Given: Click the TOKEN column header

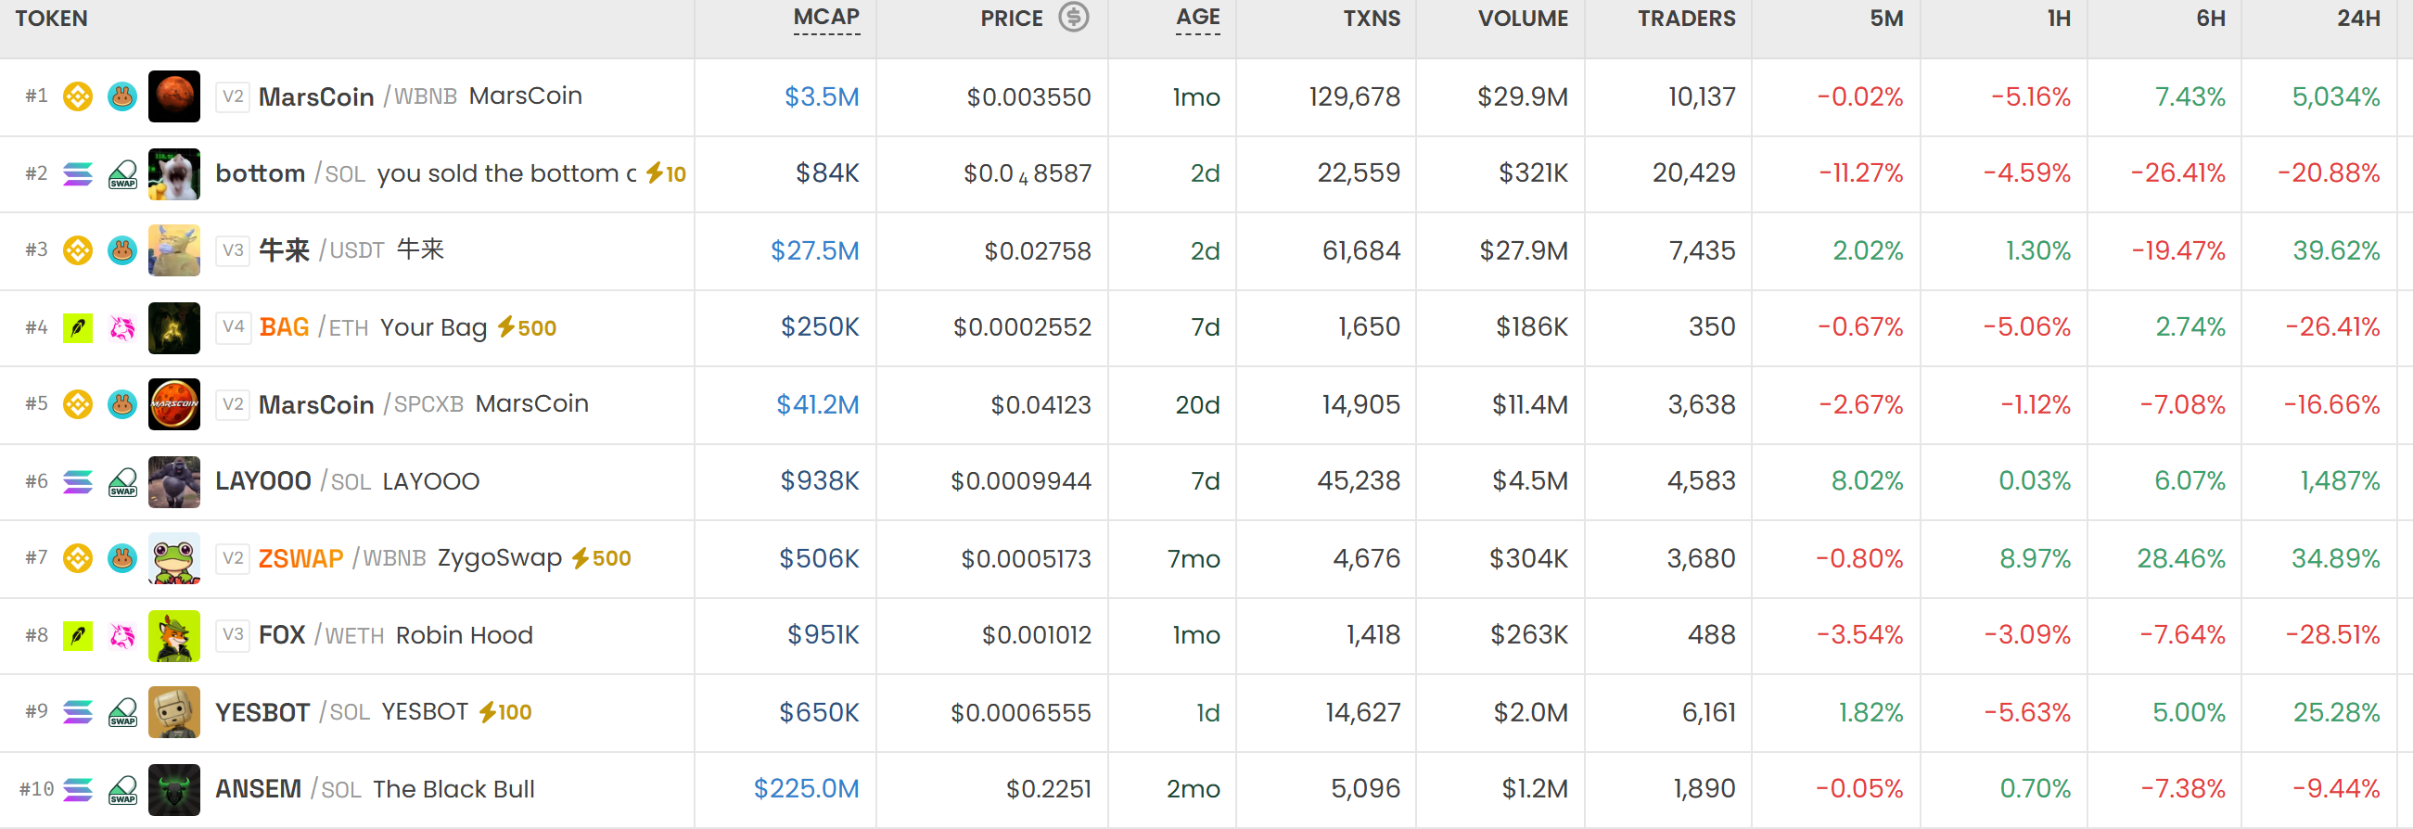Looking at the screenshot, I should click(52, 18).
